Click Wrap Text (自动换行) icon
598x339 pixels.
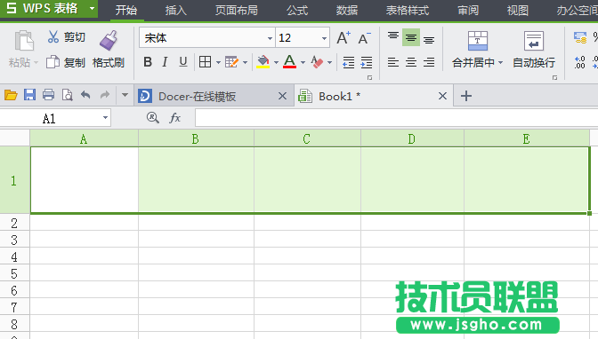534,41
